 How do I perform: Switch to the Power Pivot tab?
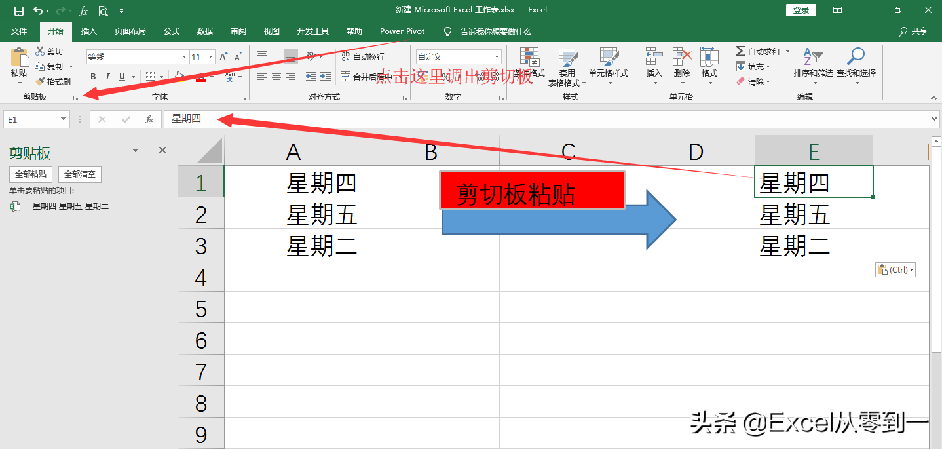tap(402, 31)
